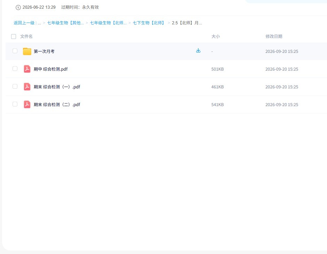Click the 修改日期 column header
This screenshot has height=254, width=327.
[274, 37]
